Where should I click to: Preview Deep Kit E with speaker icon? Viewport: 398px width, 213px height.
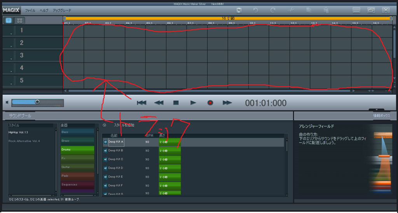click(x=105, y=177)
